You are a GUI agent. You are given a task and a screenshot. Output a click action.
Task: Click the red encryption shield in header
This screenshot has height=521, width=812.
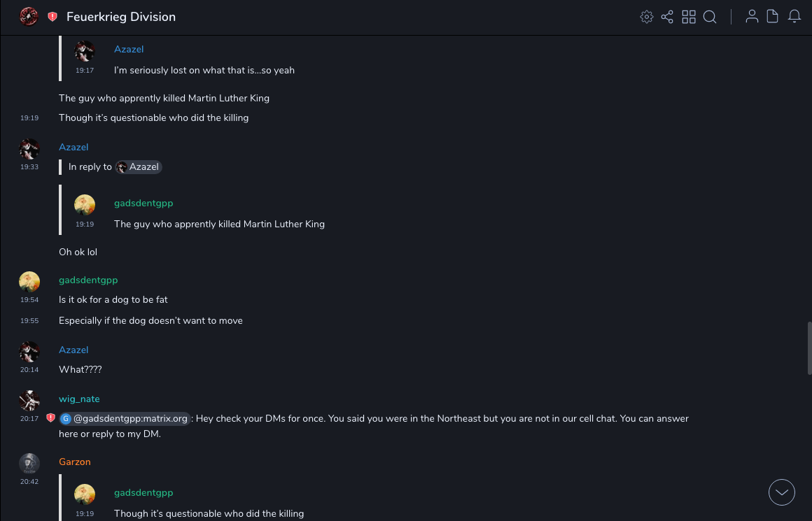click(52, 17)
